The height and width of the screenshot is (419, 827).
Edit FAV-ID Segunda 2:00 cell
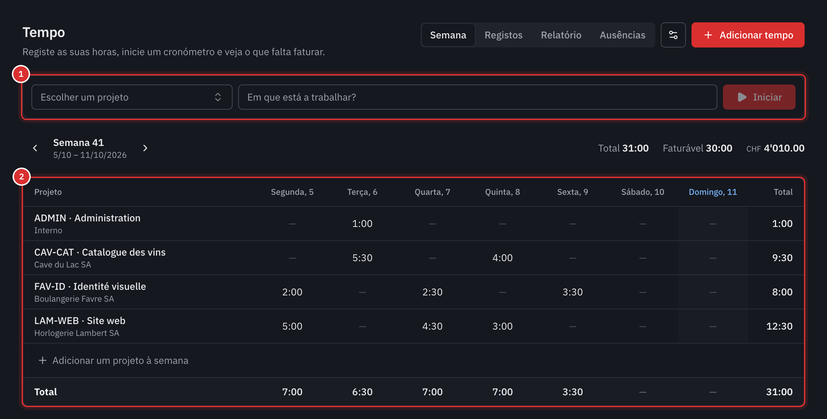click(292, 292)
